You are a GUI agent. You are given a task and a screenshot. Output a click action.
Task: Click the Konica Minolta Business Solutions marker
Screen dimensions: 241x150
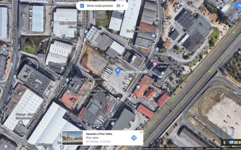[68, 92]
